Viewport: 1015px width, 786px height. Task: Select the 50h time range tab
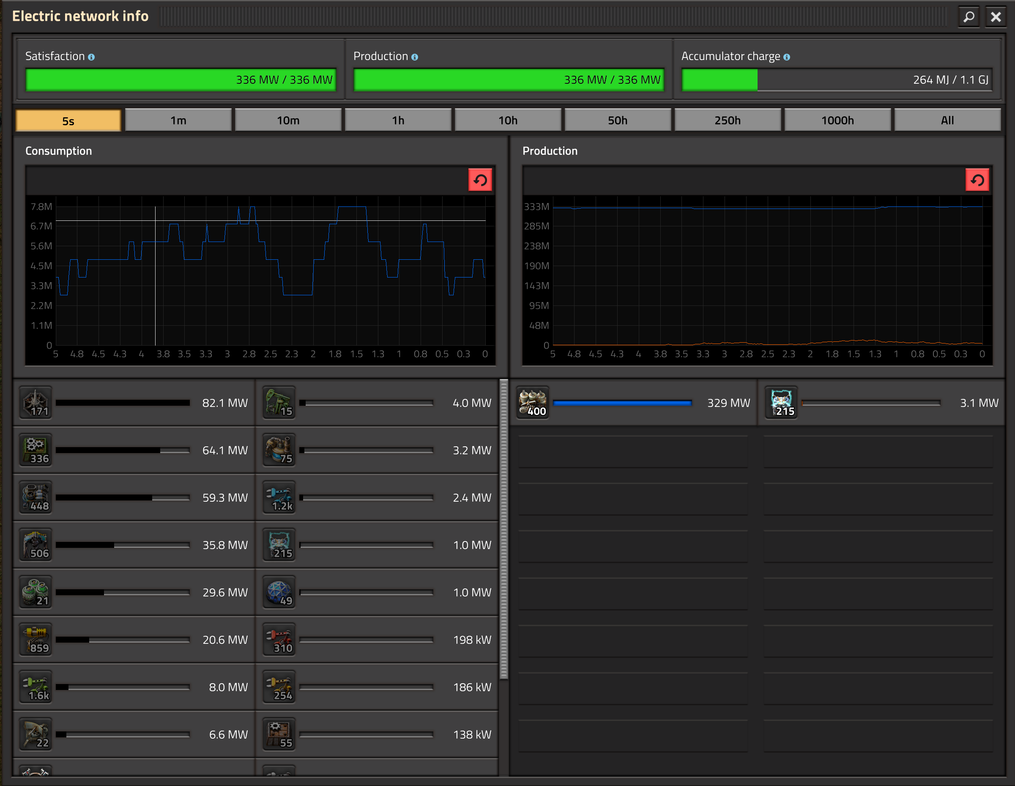click(x=618, y=120)
